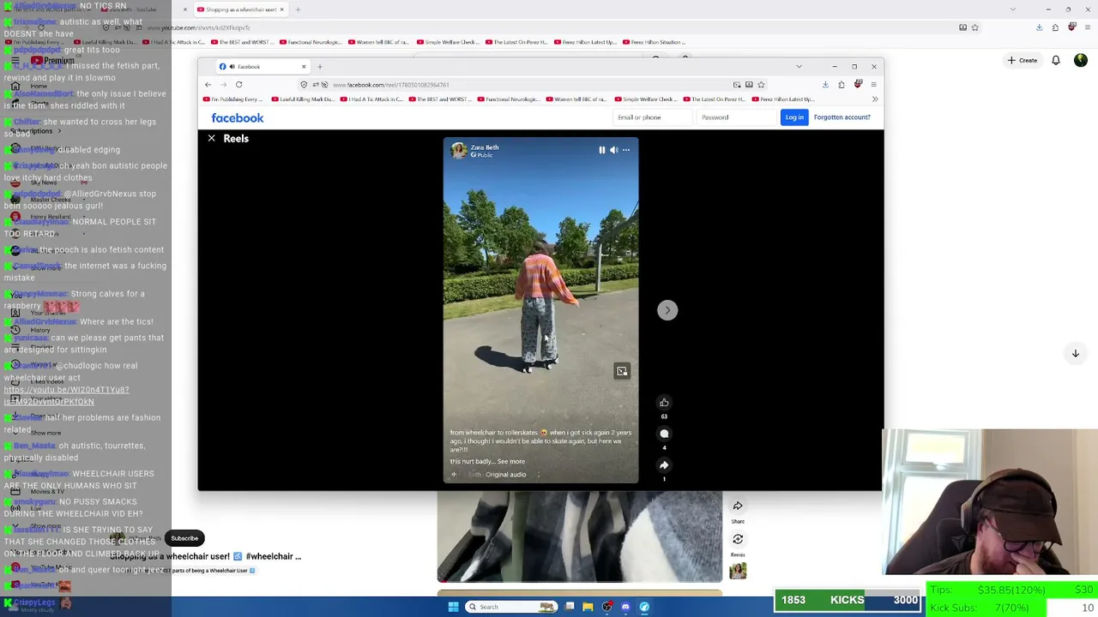Focus the Email or phone field
This screenshot has height=617, width=1098.
pyautogui.click(x=652, y=117)
